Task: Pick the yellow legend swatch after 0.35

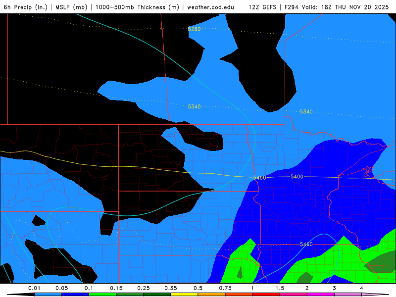Action: pos(184,295)
